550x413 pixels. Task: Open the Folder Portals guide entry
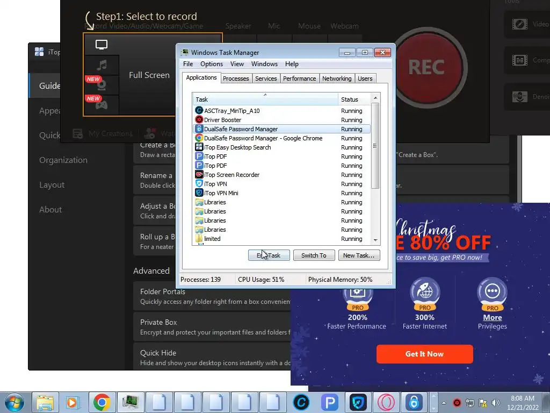(212, 296)
